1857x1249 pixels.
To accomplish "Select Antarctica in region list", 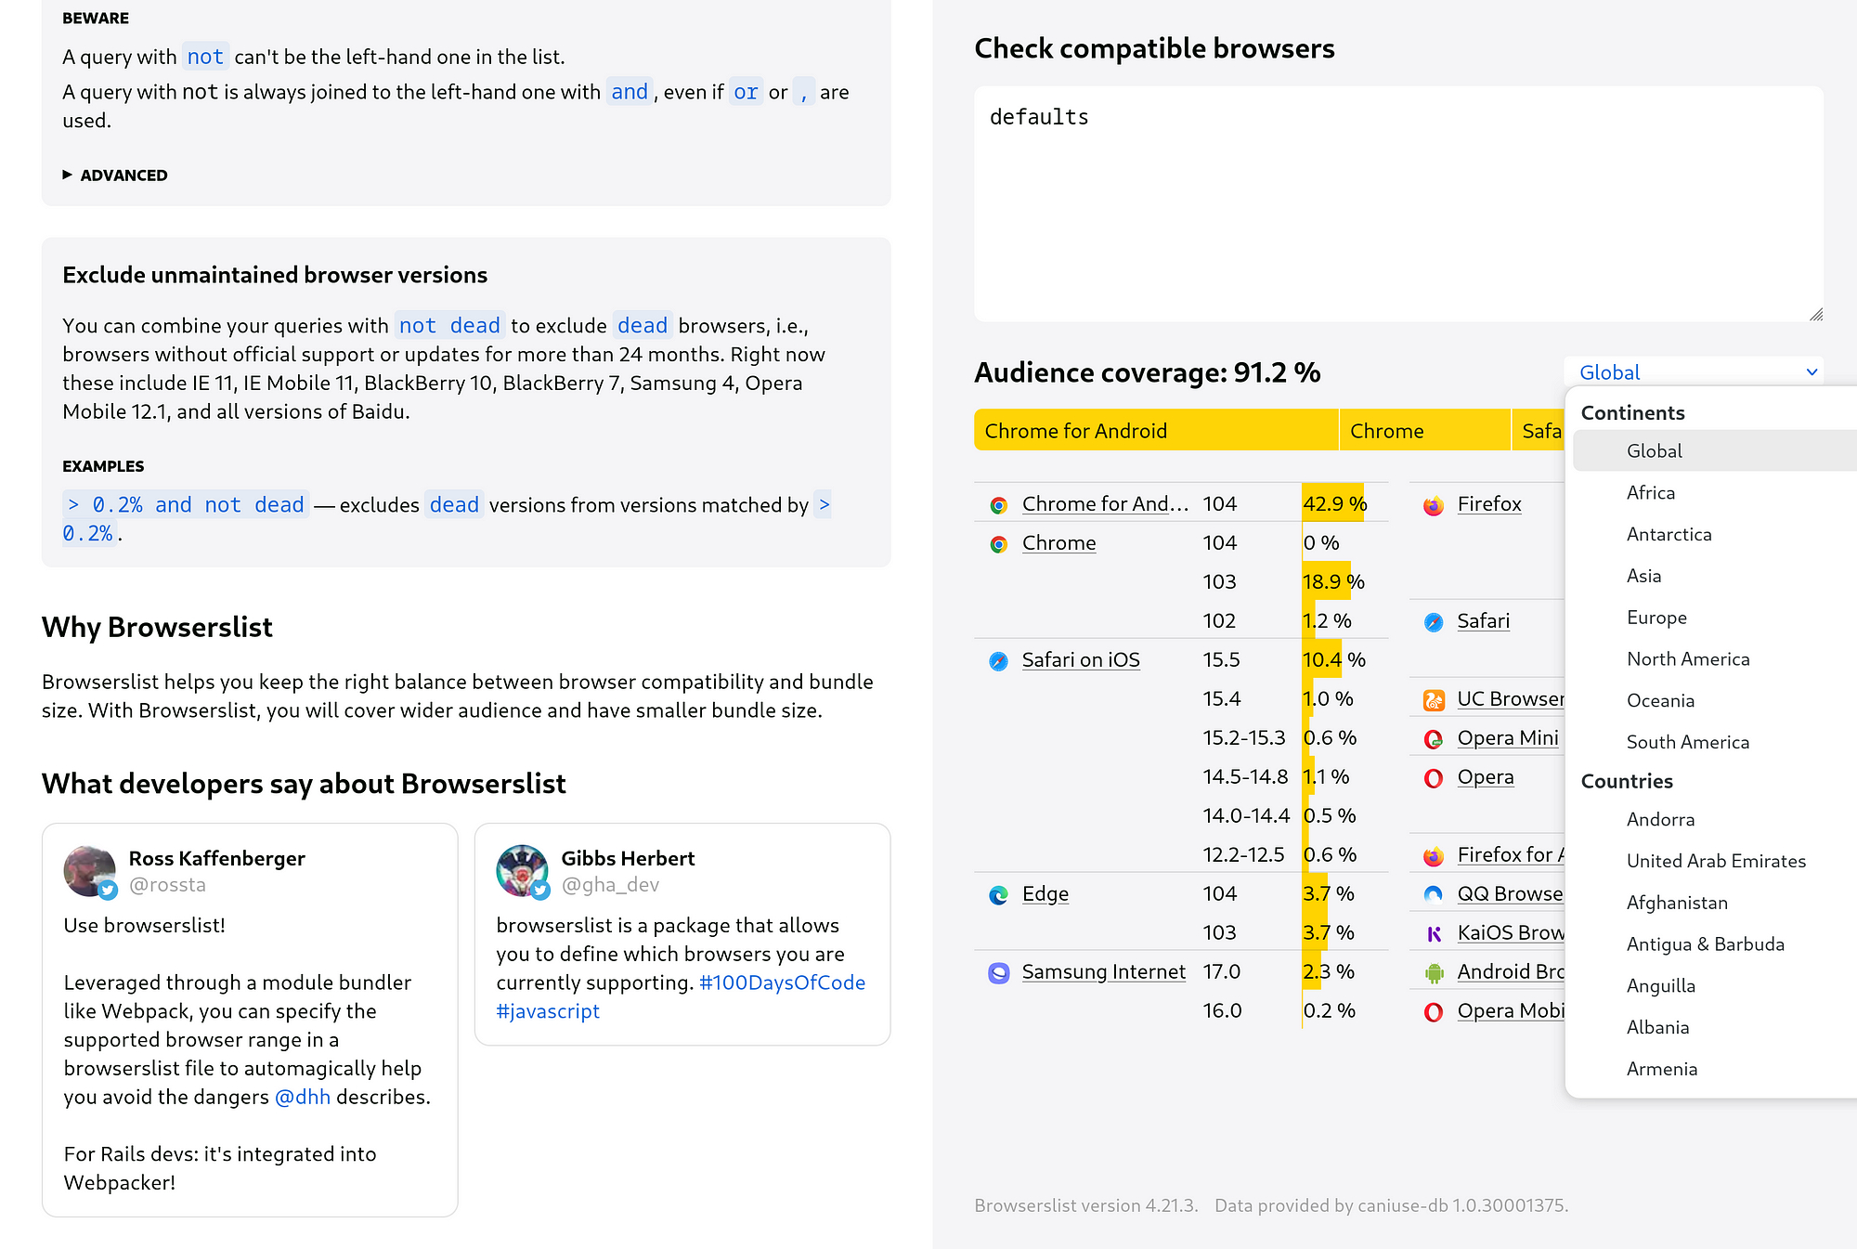I will pos(1714,534).
